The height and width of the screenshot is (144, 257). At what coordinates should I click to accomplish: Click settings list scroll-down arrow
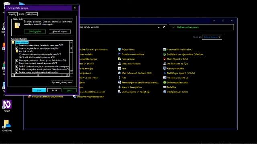point(71,72)
